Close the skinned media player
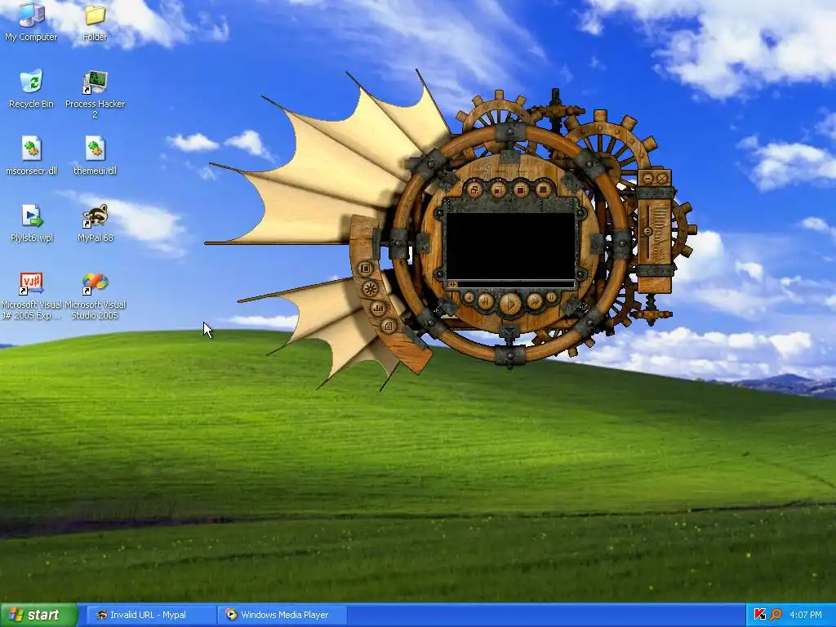Image resolution: width=836 pixels, height=627 pixels. click(662, 179)
